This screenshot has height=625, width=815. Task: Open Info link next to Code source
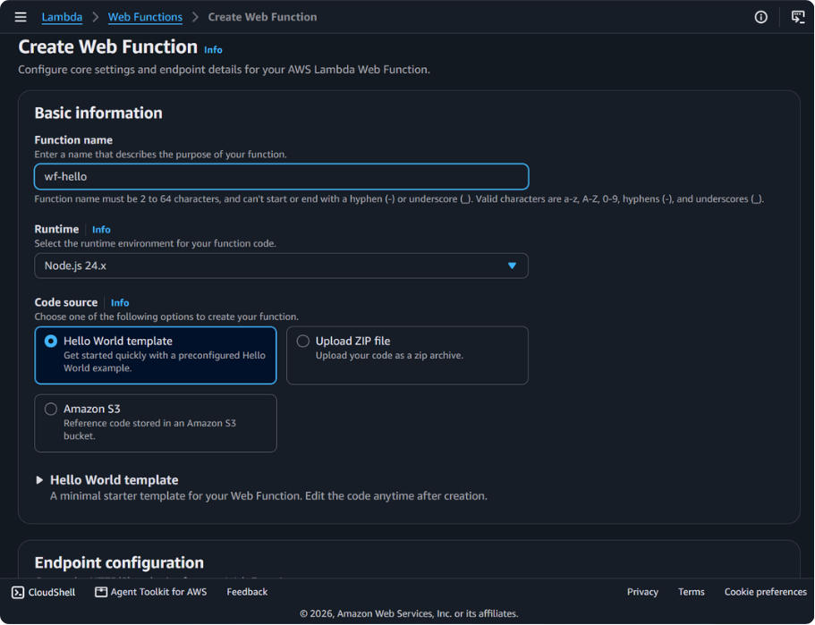(x=120, y=303)
